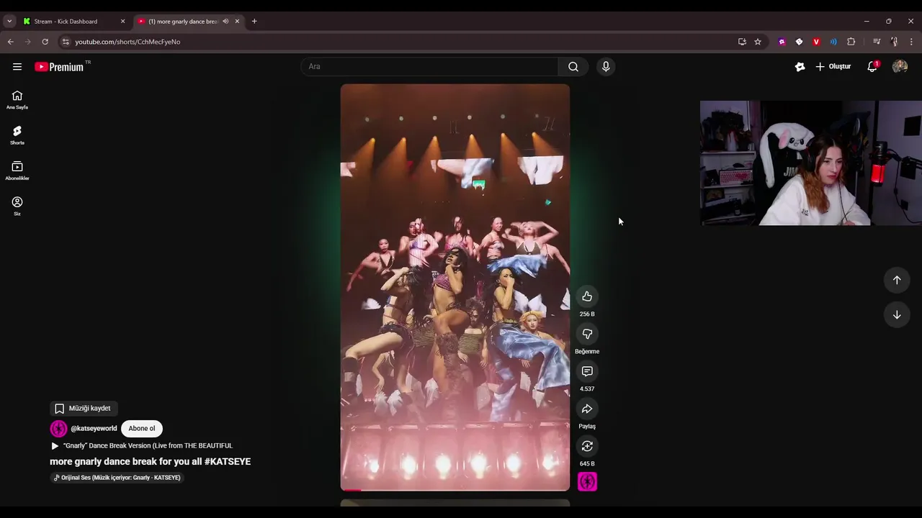Subscribe using the Abone ol button

[x=142, y=428]
